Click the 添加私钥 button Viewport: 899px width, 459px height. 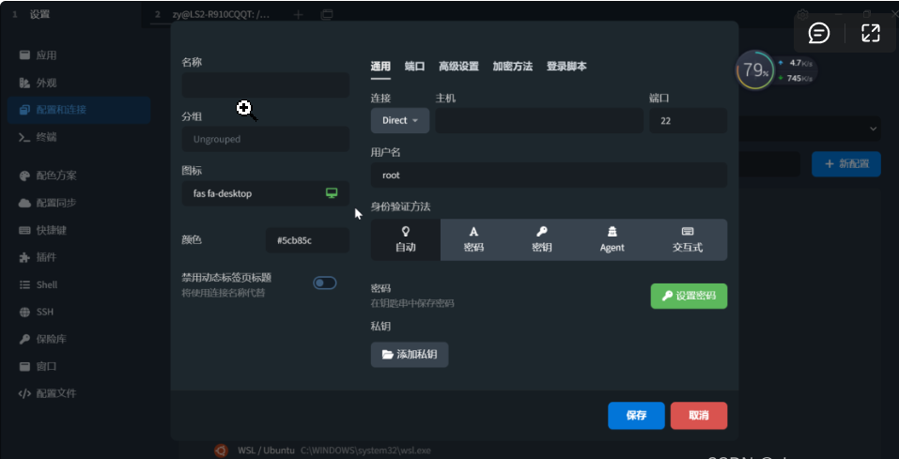coord(410,355)
